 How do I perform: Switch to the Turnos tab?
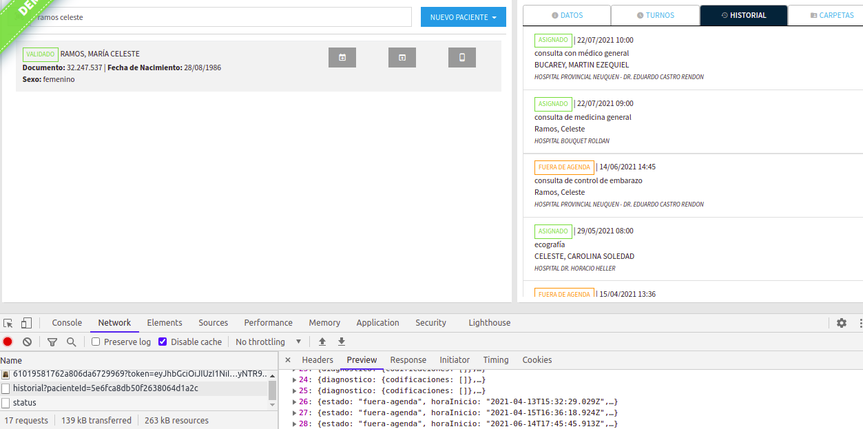[655, 15]
